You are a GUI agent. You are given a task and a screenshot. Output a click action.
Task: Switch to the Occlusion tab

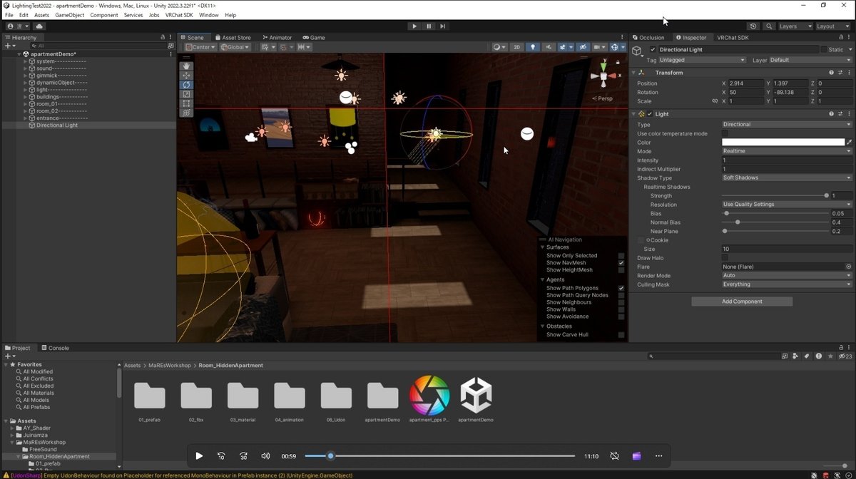(648, 38)
